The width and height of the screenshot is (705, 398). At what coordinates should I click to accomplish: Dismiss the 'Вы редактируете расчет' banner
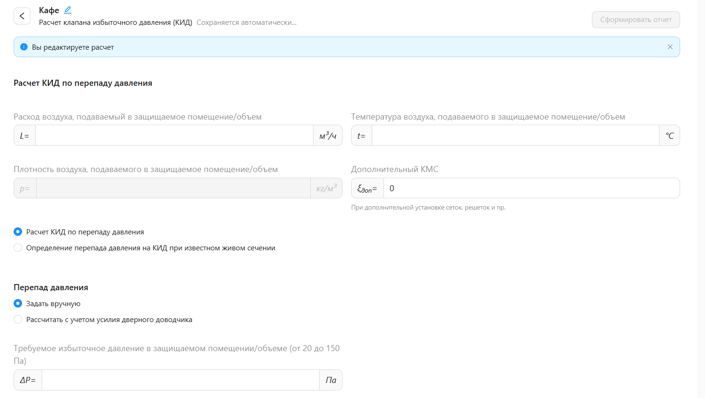pos(670,47)
